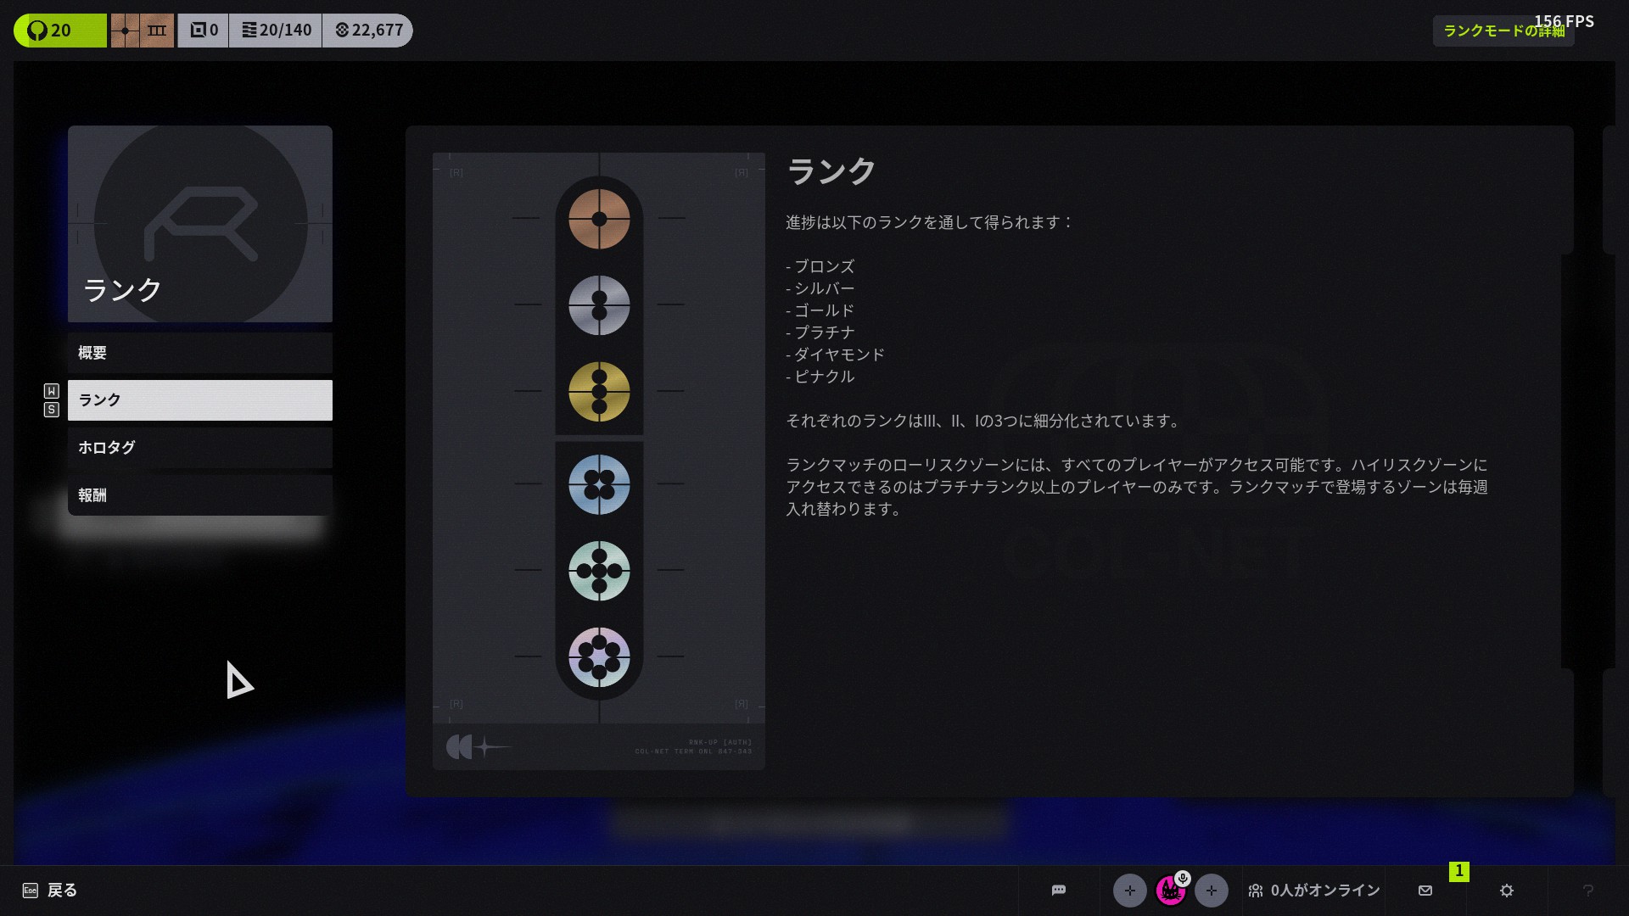The image size is (1629, 916).
Task: Select the 報酬 menu item
Action: point(200,495)
